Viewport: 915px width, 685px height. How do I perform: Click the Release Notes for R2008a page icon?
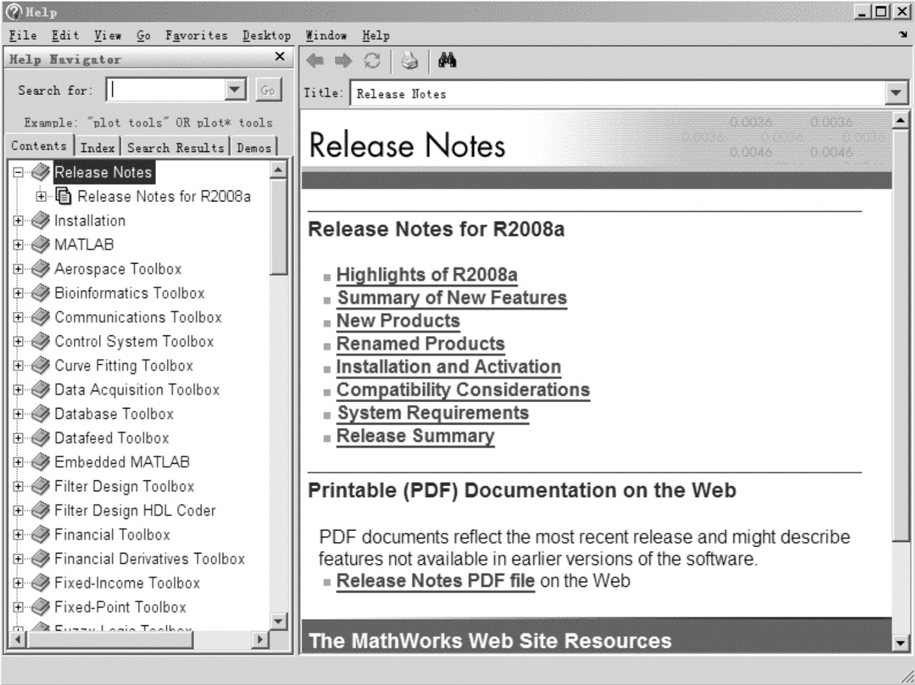63,196
